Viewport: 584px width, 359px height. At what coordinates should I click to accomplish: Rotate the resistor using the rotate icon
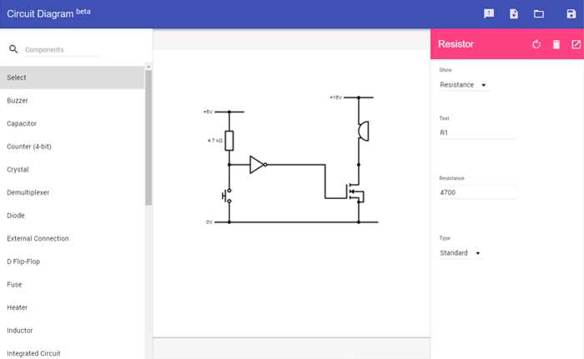[536, 45]
